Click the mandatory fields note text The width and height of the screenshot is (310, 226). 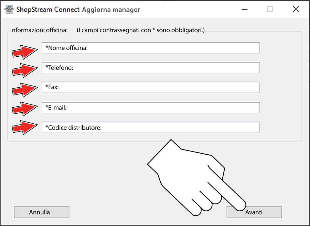141,30
